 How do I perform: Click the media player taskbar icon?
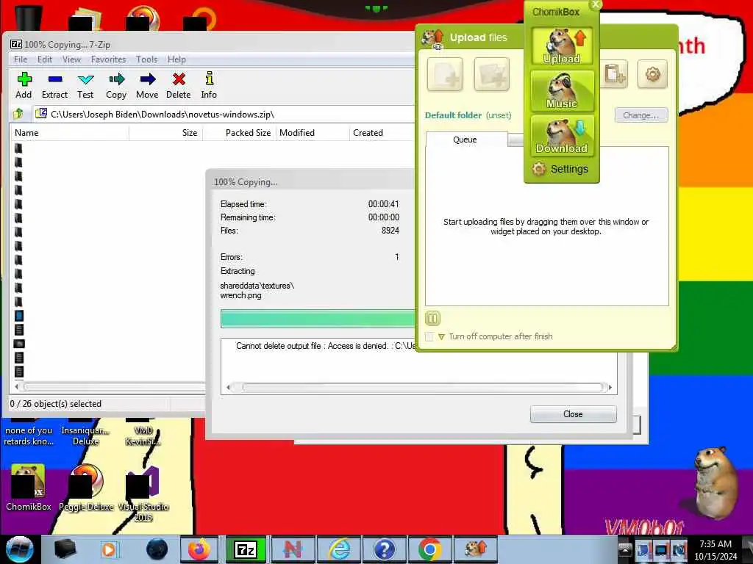[109, 549]
